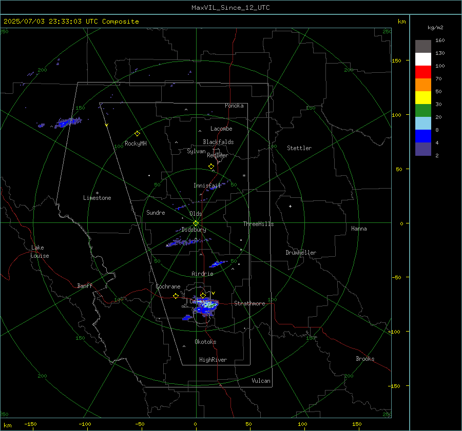Screen dimensions: 462x431
Task: Click the Calgary storm cell echo
Action: coord(206,307)
